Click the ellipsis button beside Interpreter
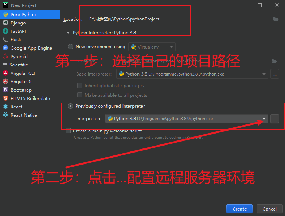285x216 pixels. coord(275,119)
